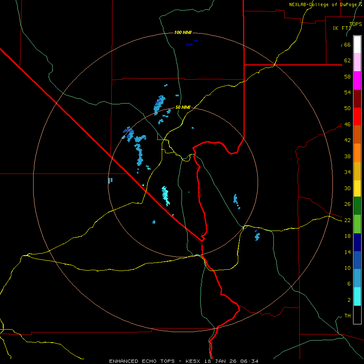
Task: Click the 'K FT' units label
Action: tap(342, 28)
